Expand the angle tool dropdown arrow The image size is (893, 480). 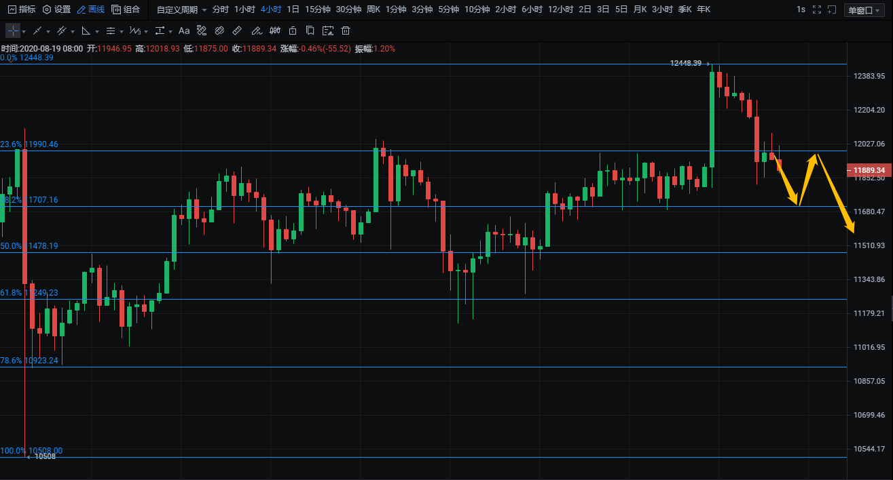pyautogui.click(x=97, y=32)
